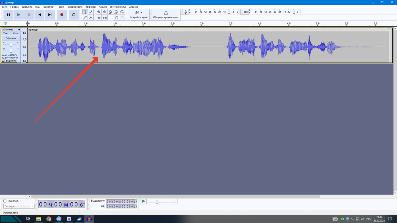Adjust the track pan slider
This screenshot has width=397, height=223.
[x=11, y=50]
